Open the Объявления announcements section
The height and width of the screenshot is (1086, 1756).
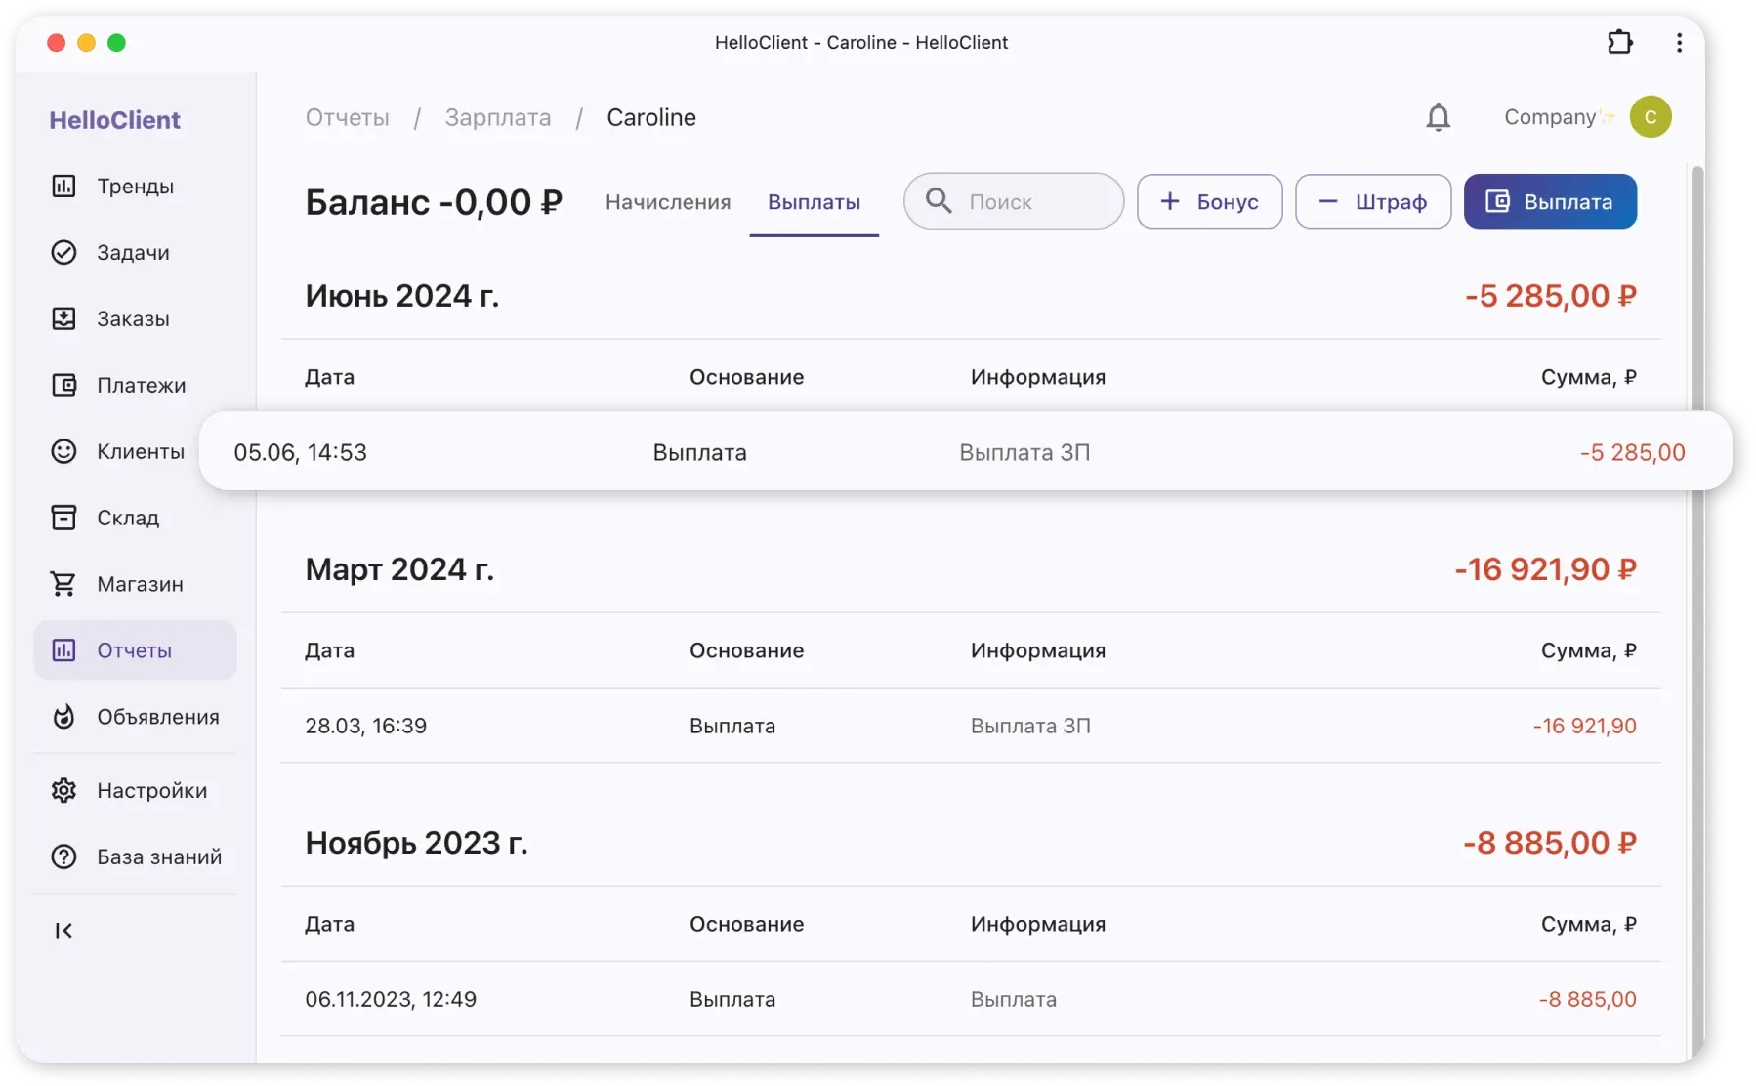(134, 716)
